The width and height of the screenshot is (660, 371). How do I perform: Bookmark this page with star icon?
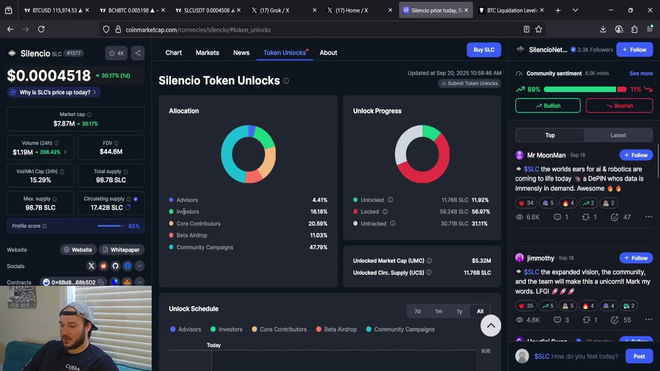tap(539, 29)
